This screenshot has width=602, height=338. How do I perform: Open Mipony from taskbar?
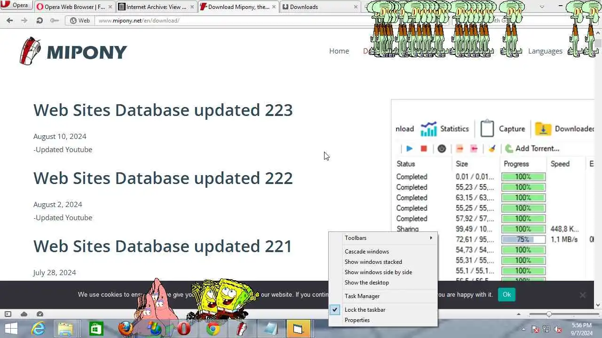click(x=242, y=329)
